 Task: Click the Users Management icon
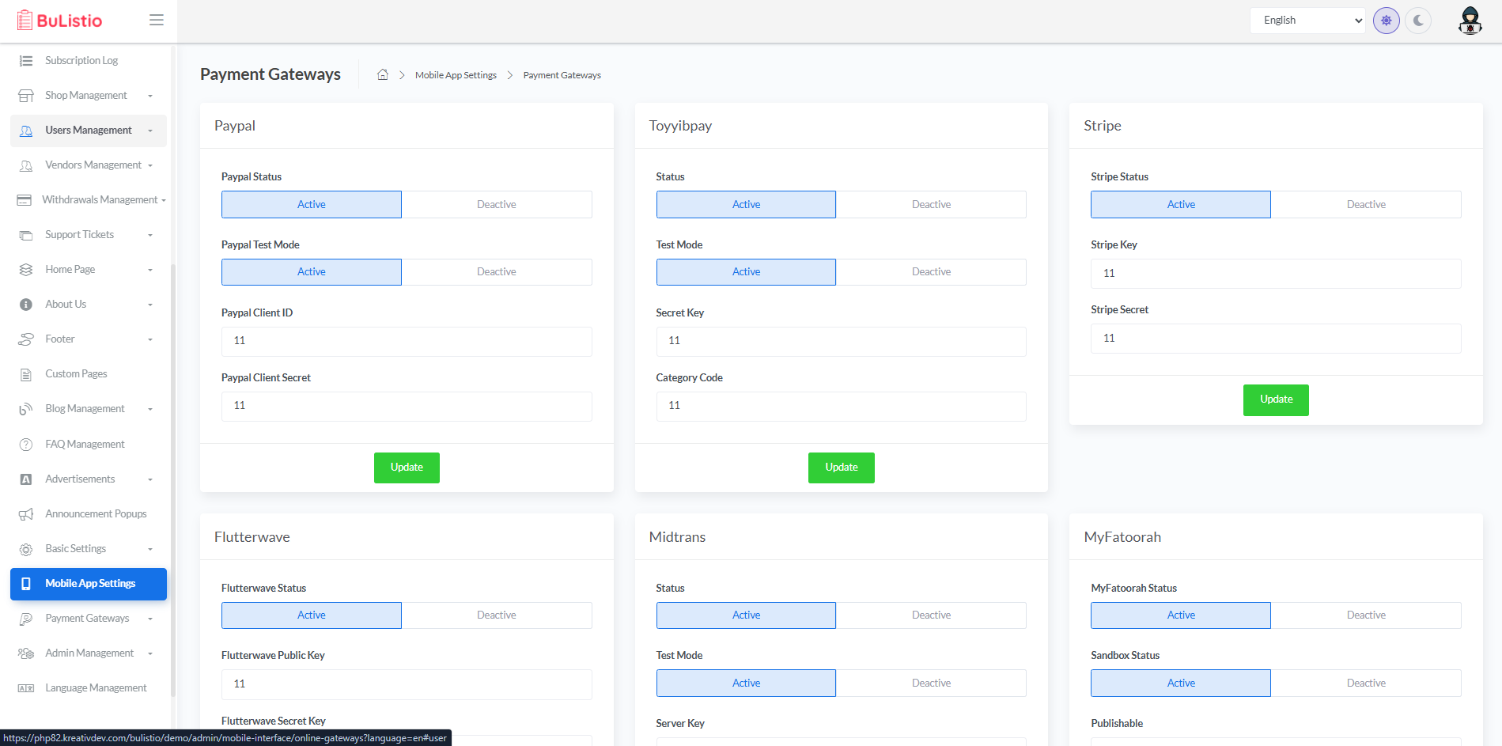pos(26,131)
